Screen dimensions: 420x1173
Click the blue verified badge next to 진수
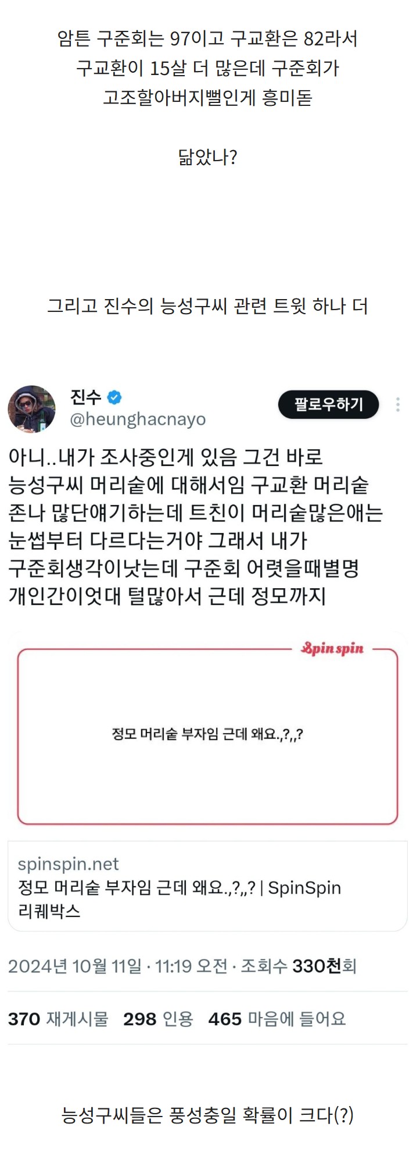115,398
